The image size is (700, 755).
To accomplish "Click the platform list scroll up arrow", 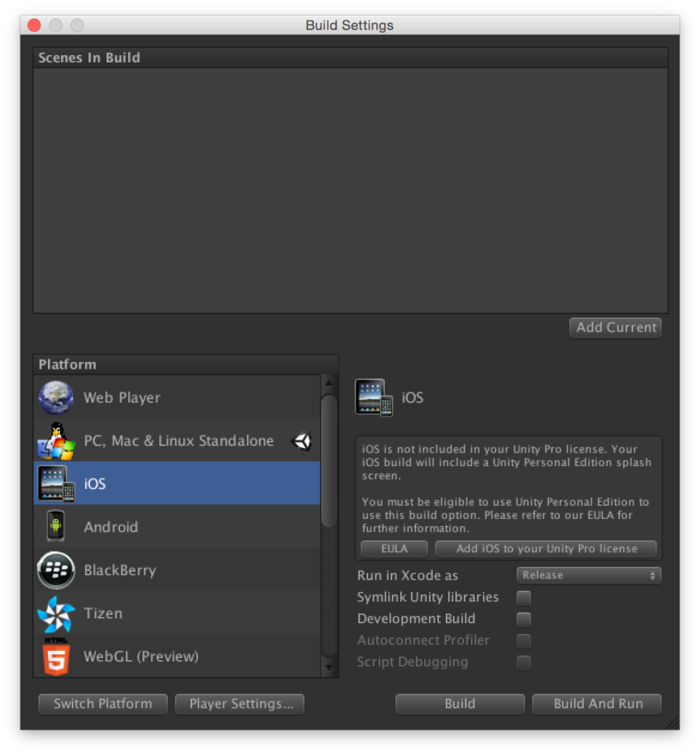I will tap(329, 383).
